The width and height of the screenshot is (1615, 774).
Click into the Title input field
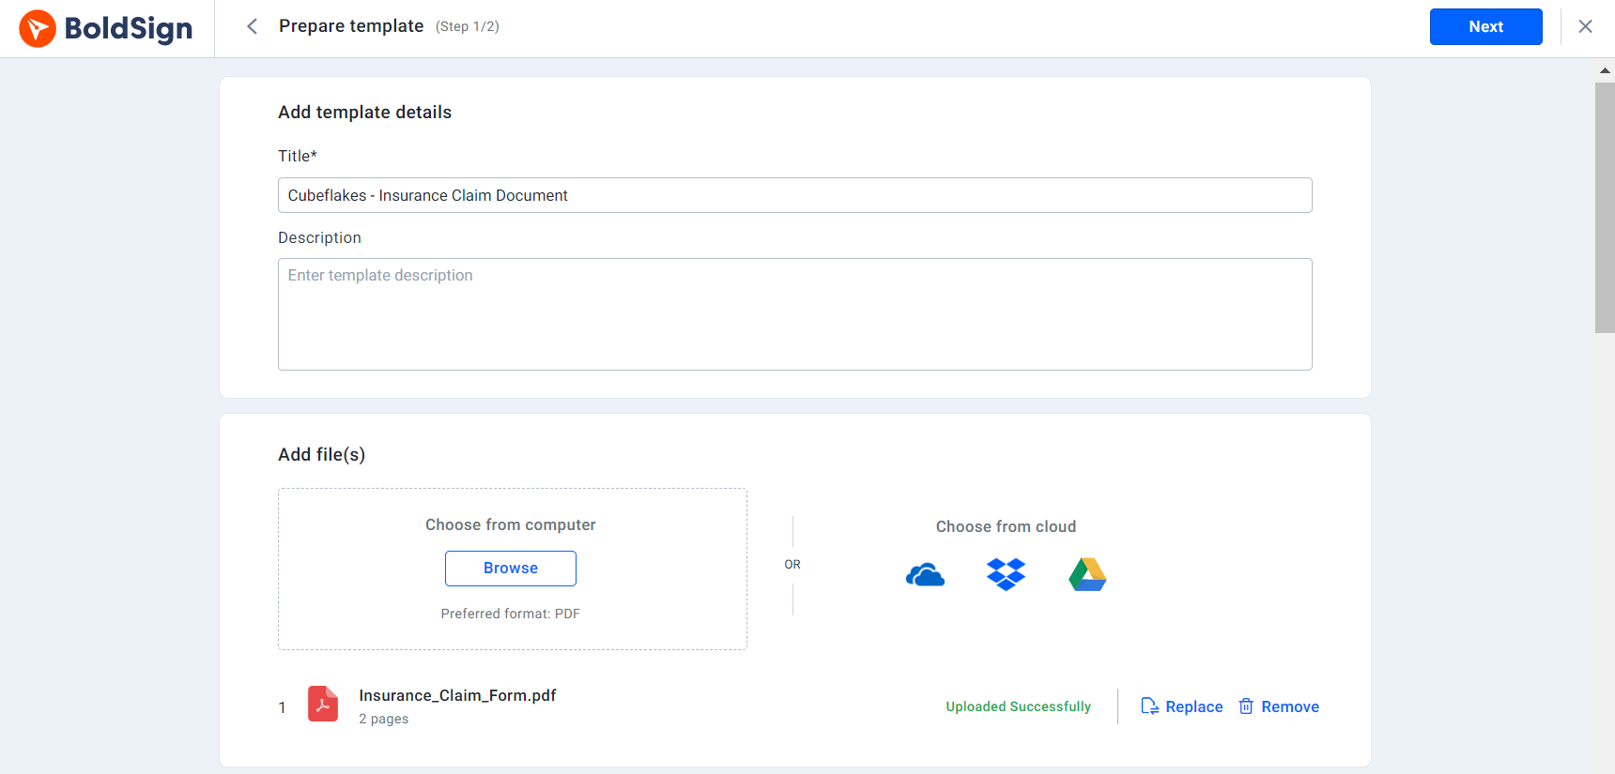click(x=795, y=195)
